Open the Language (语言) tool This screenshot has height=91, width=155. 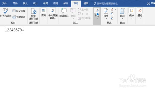click(43, 10)
